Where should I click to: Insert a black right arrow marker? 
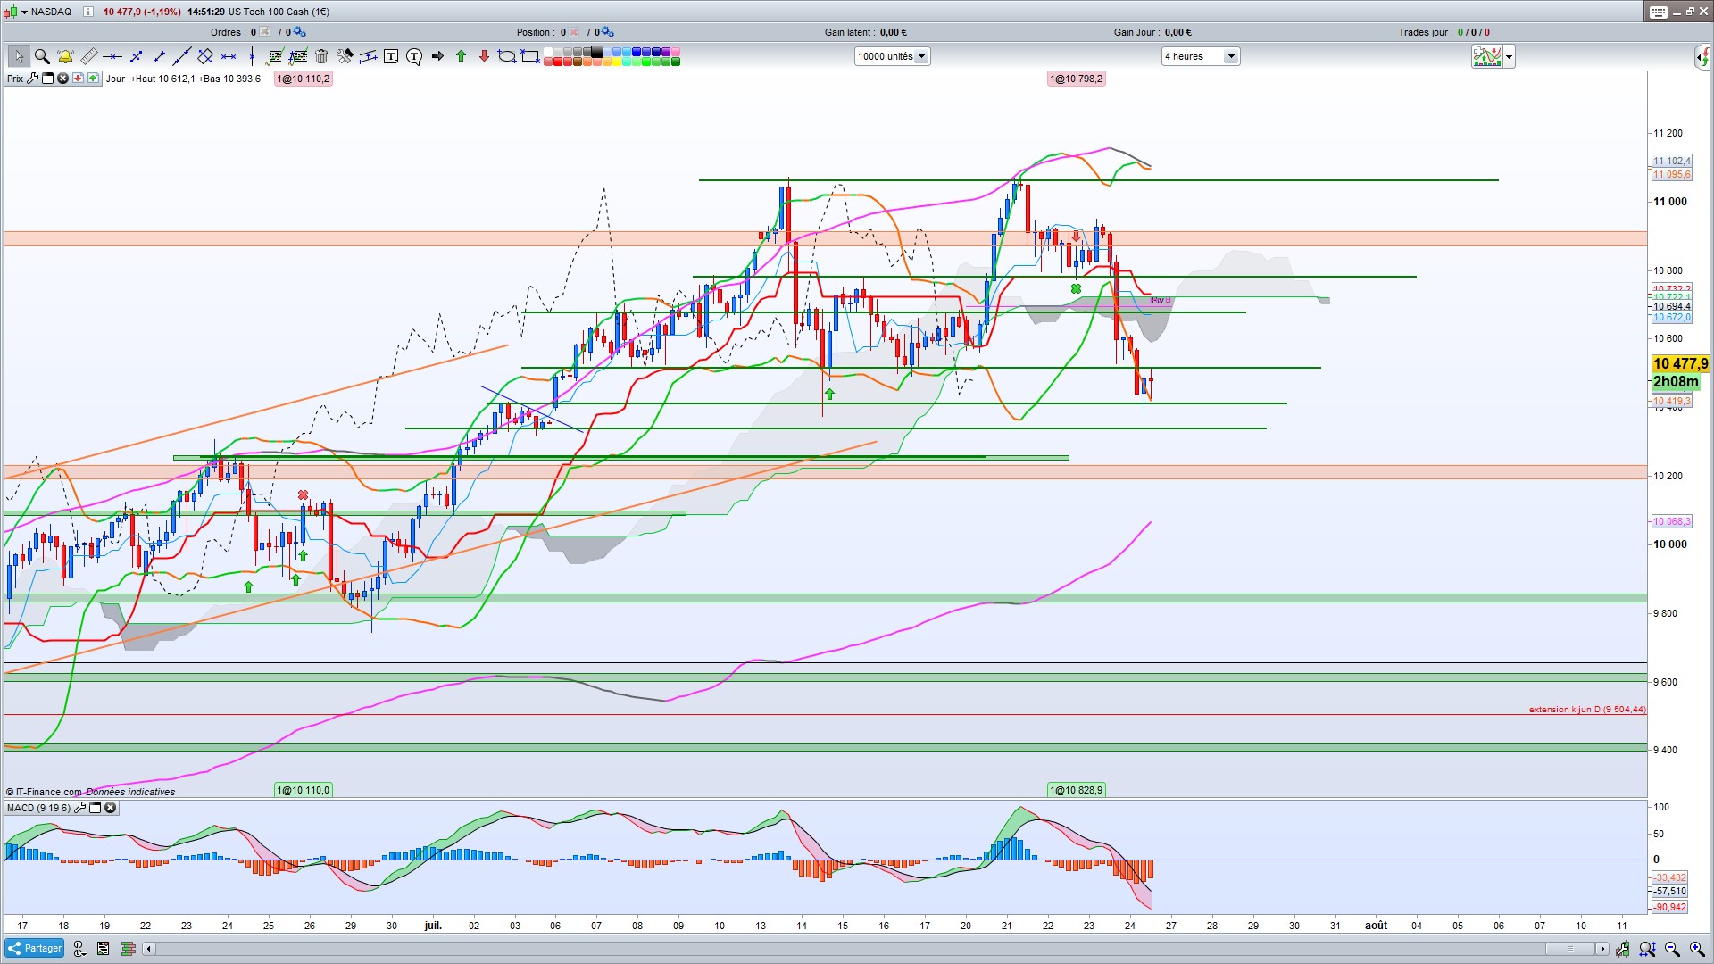click(x=437, y=56)
